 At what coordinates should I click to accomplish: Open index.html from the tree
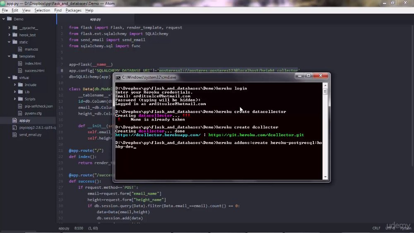tap(33, 63)
